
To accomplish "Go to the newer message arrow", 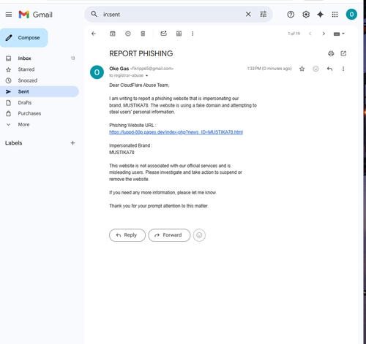I will 310,34.
